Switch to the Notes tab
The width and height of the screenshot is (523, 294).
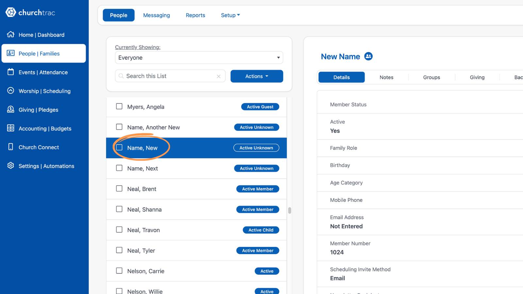click(x=386, y=77)
